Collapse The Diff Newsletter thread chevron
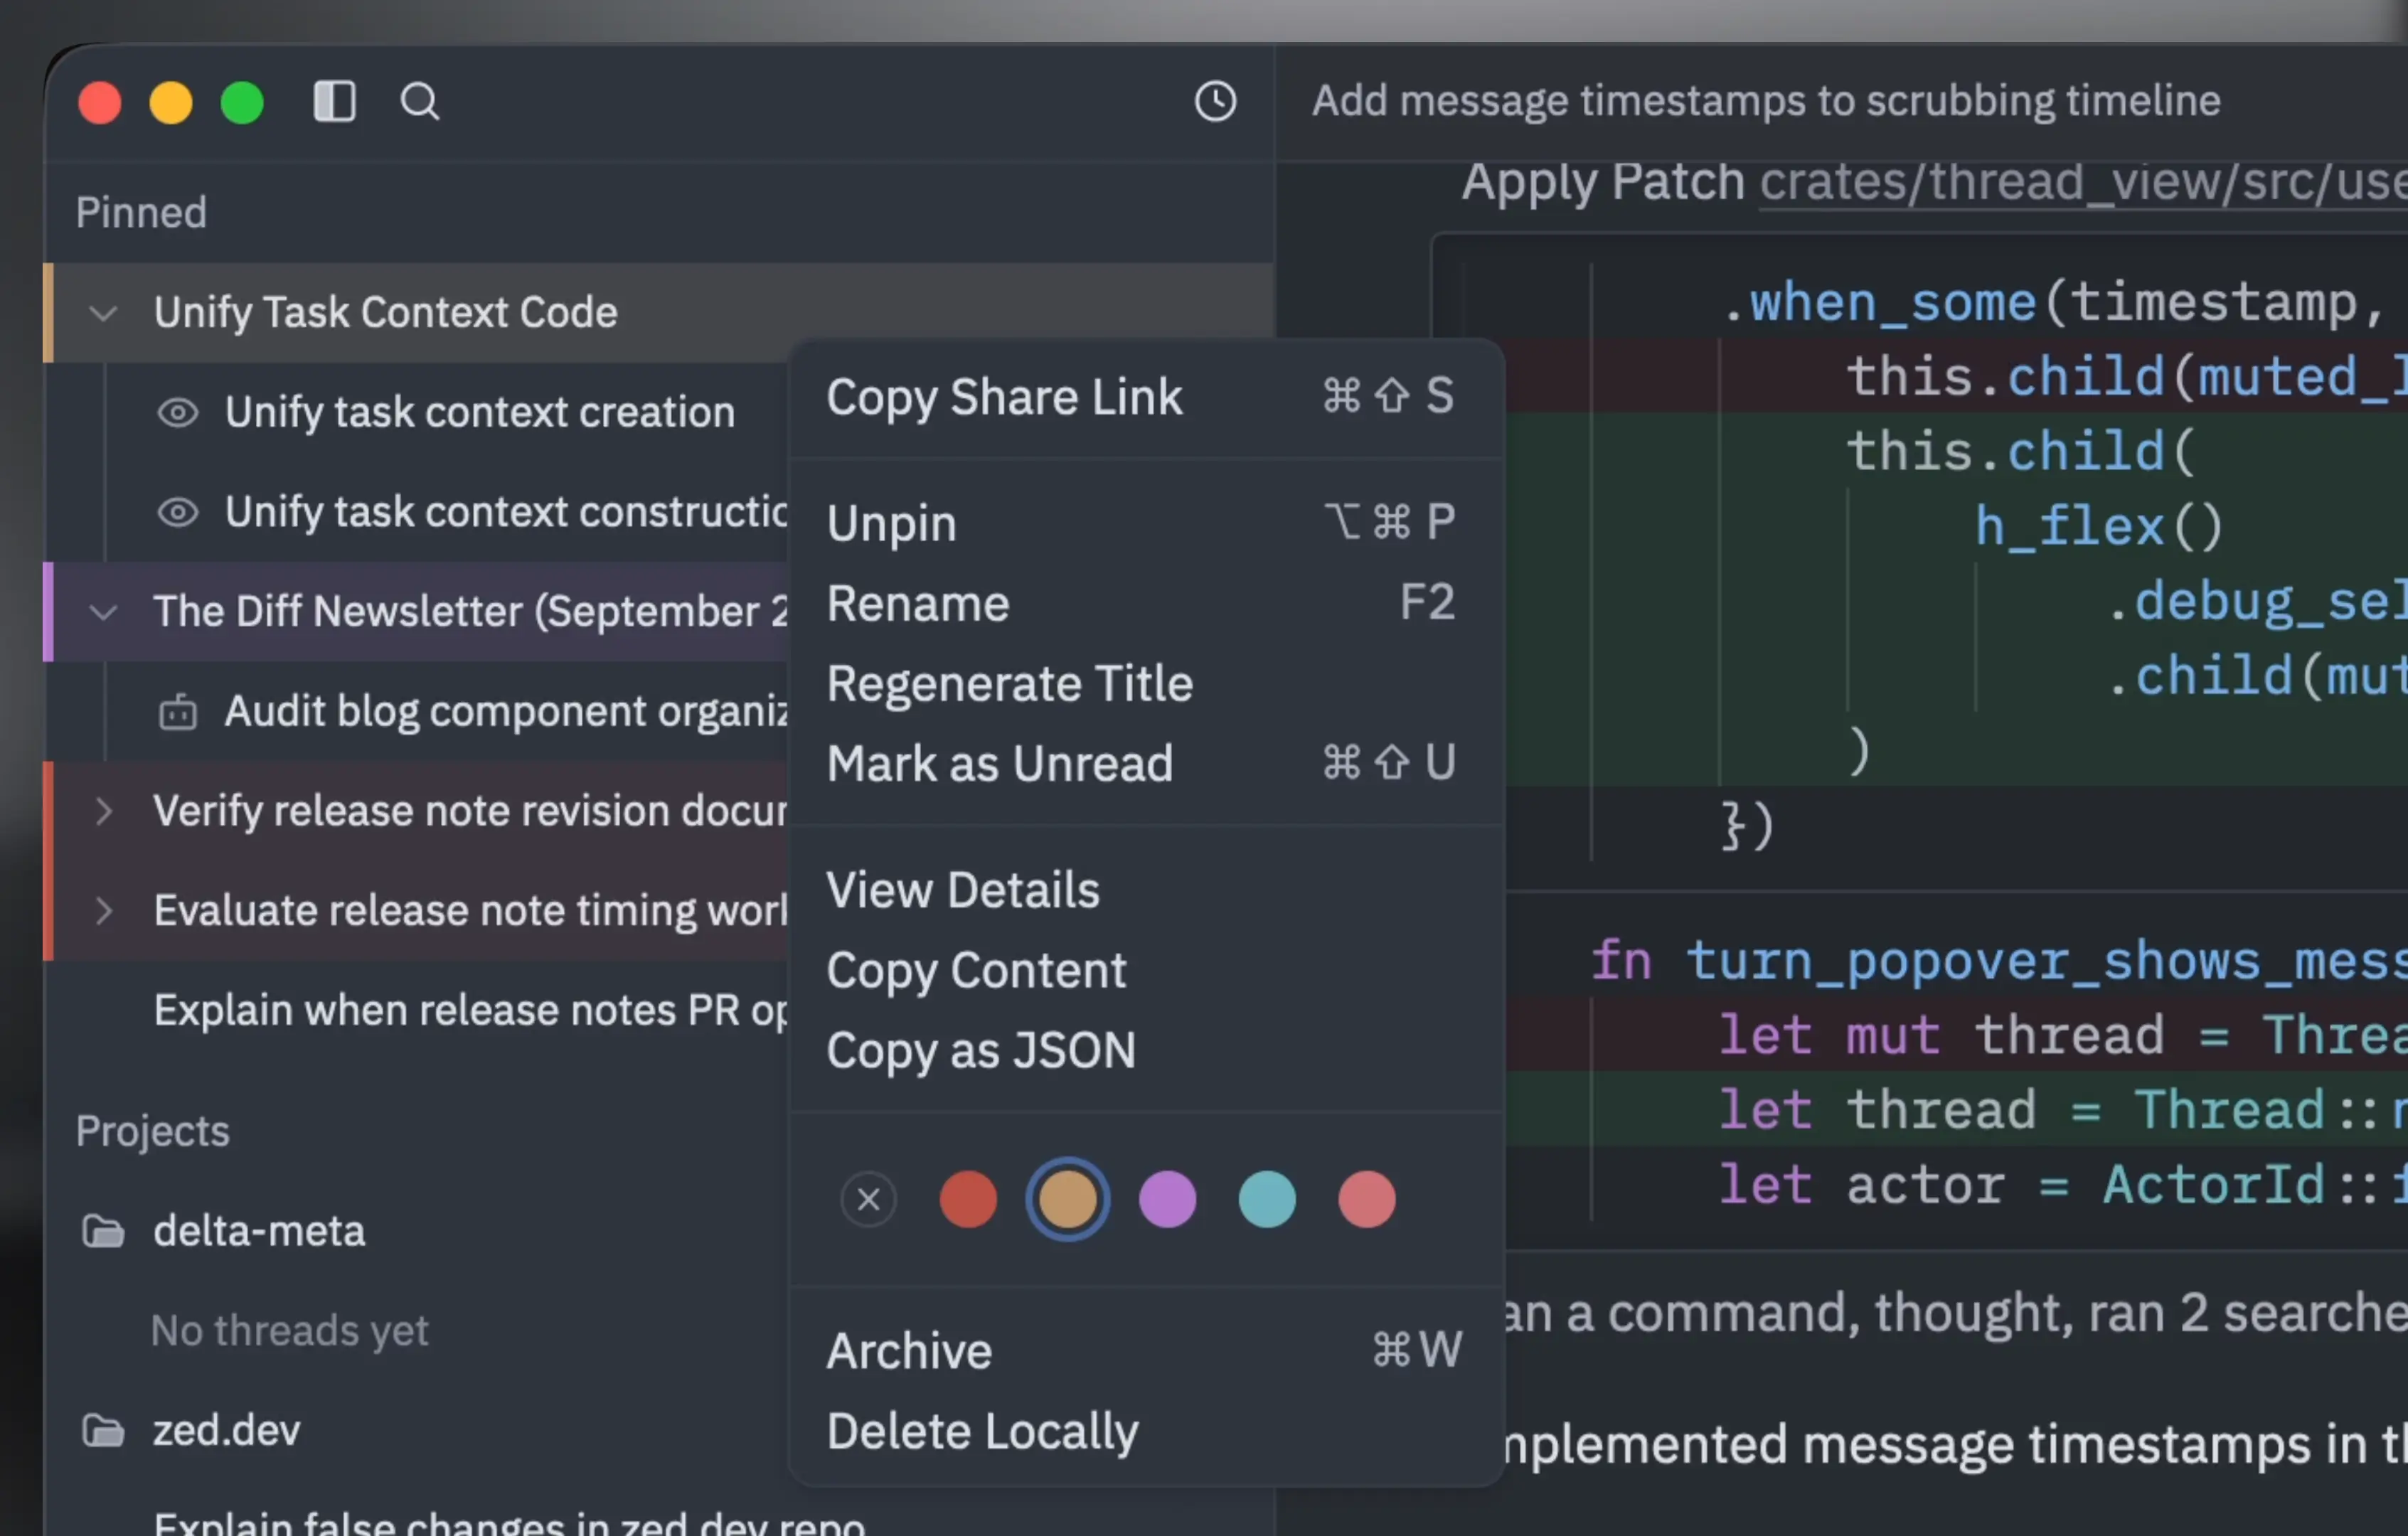The height and width of the screenshot is (1536, 2408). coord(103,612)
